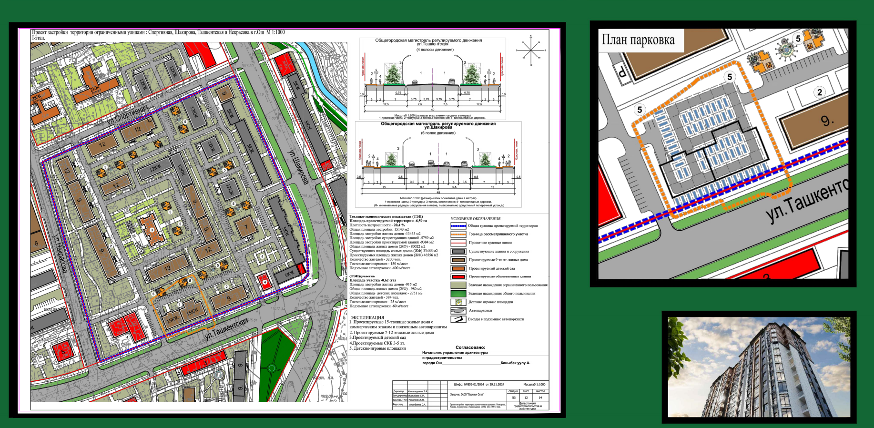This screenshot has height=428, width=874.
Task: Click the ул.Шакирова cross-section diagram
Action: [x=438, y=164]
